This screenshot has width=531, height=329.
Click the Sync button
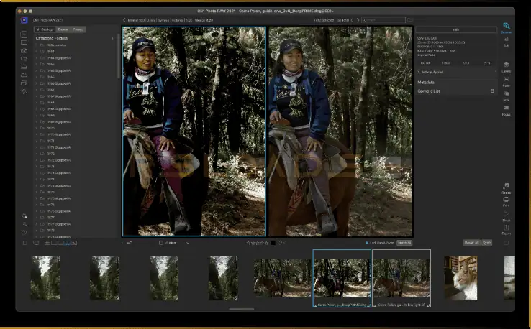click(x=486, y=243)
